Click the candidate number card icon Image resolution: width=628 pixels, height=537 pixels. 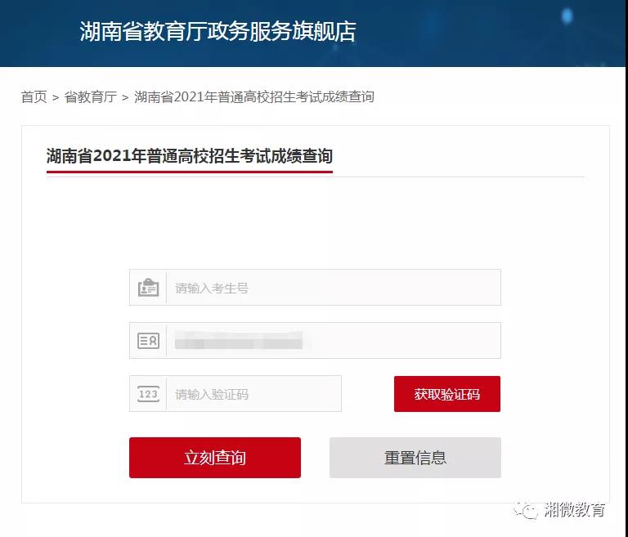pyautogui.click(x=148, y=288)
